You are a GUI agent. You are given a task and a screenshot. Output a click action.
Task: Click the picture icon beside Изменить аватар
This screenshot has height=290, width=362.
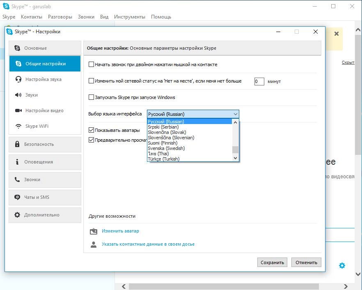tap(94, 231)
